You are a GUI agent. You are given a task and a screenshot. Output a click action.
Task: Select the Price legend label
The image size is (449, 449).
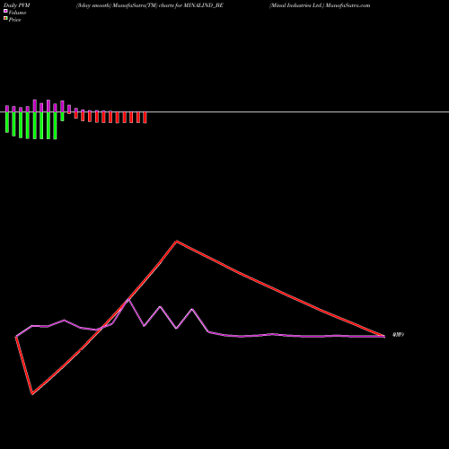(x=14, y=20)
